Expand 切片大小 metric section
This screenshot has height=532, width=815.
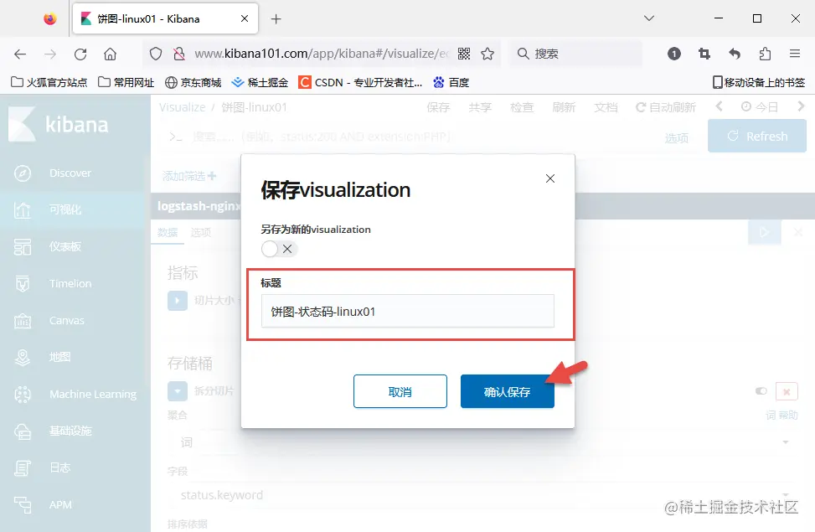(178, 301)
